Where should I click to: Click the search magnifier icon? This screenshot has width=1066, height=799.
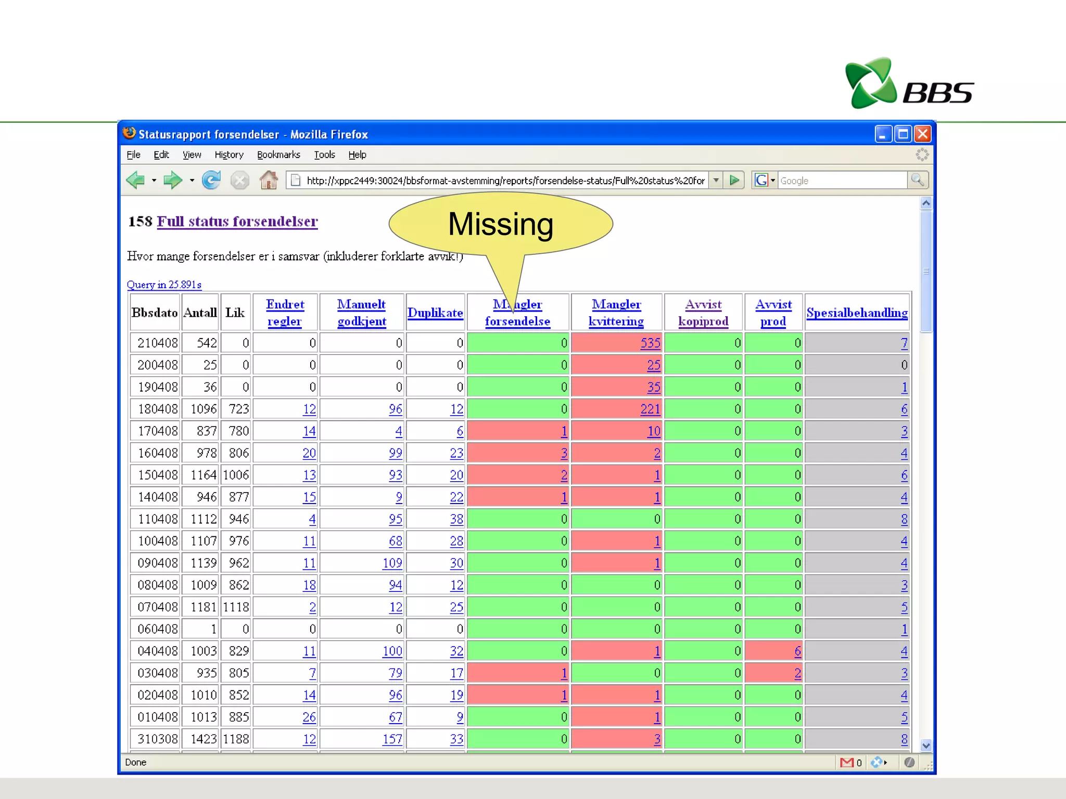(x=917, y=181)
